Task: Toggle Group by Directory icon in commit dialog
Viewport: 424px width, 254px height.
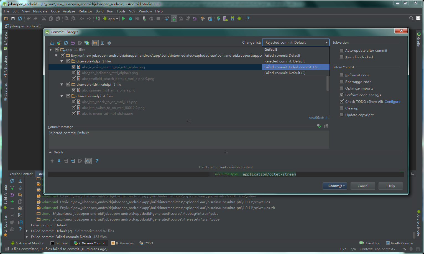Action: [95, 43]
